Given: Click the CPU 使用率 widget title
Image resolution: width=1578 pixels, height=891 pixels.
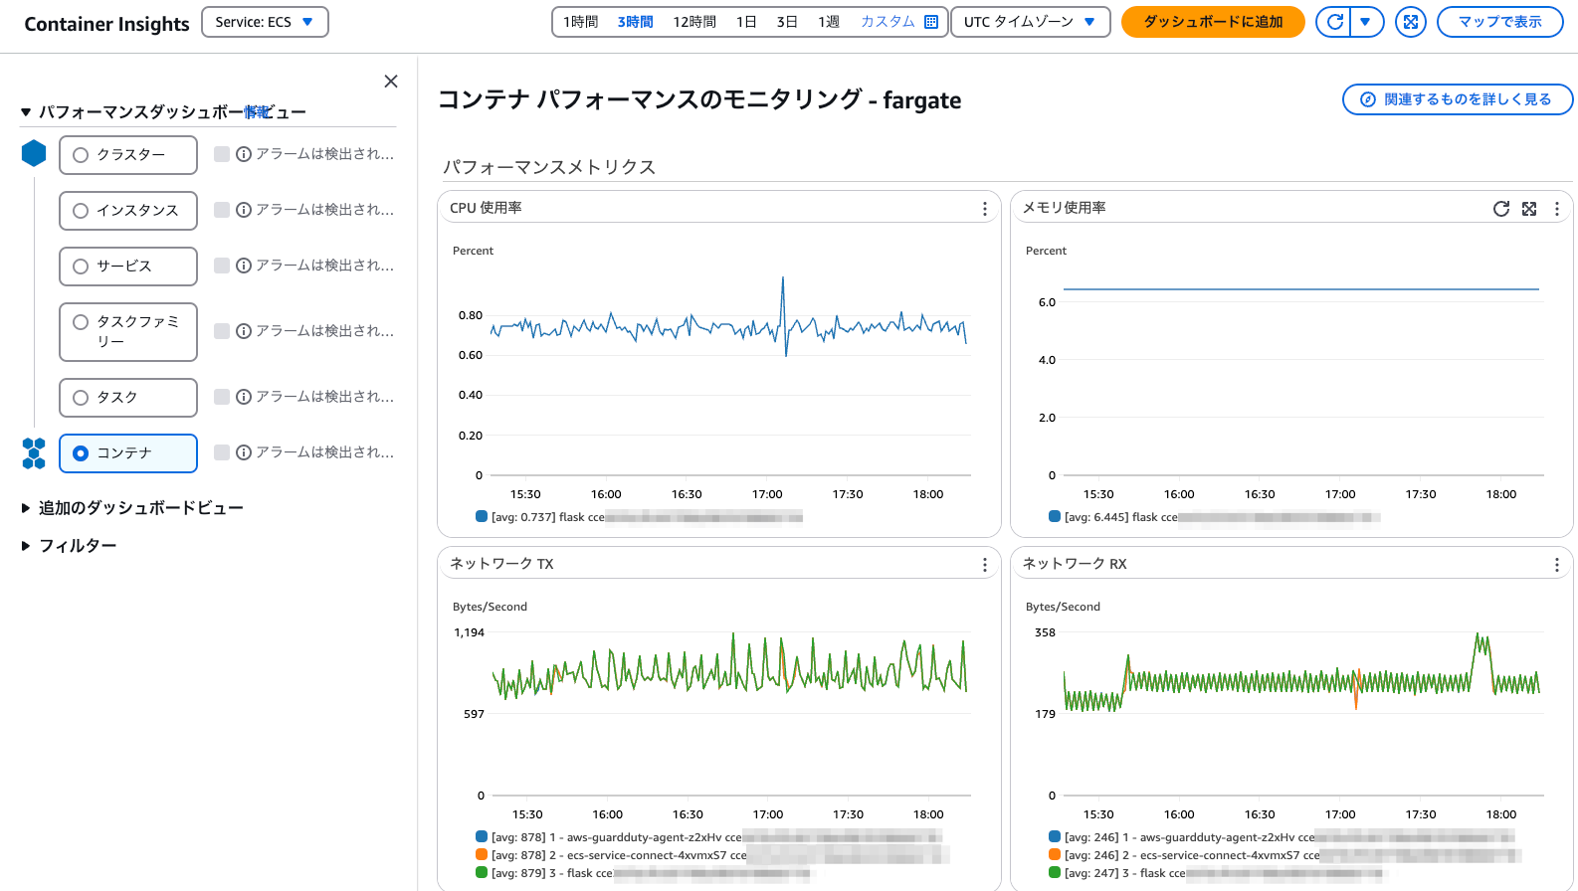Looking at the screenshot, I should (x=486, y=208).
